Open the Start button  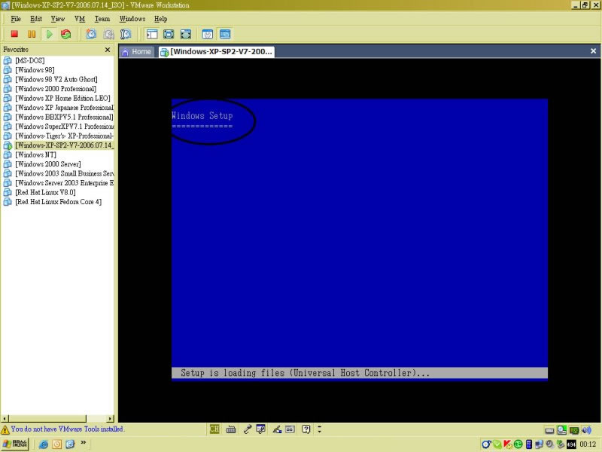click(15, 444)
